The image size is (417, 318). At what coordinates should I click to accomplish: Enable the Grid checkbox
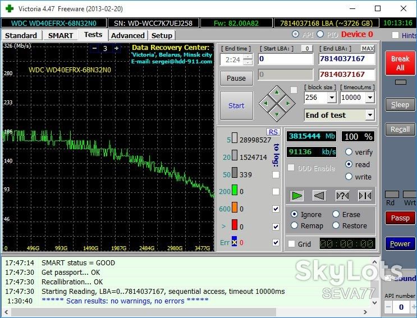coord(291,244)
